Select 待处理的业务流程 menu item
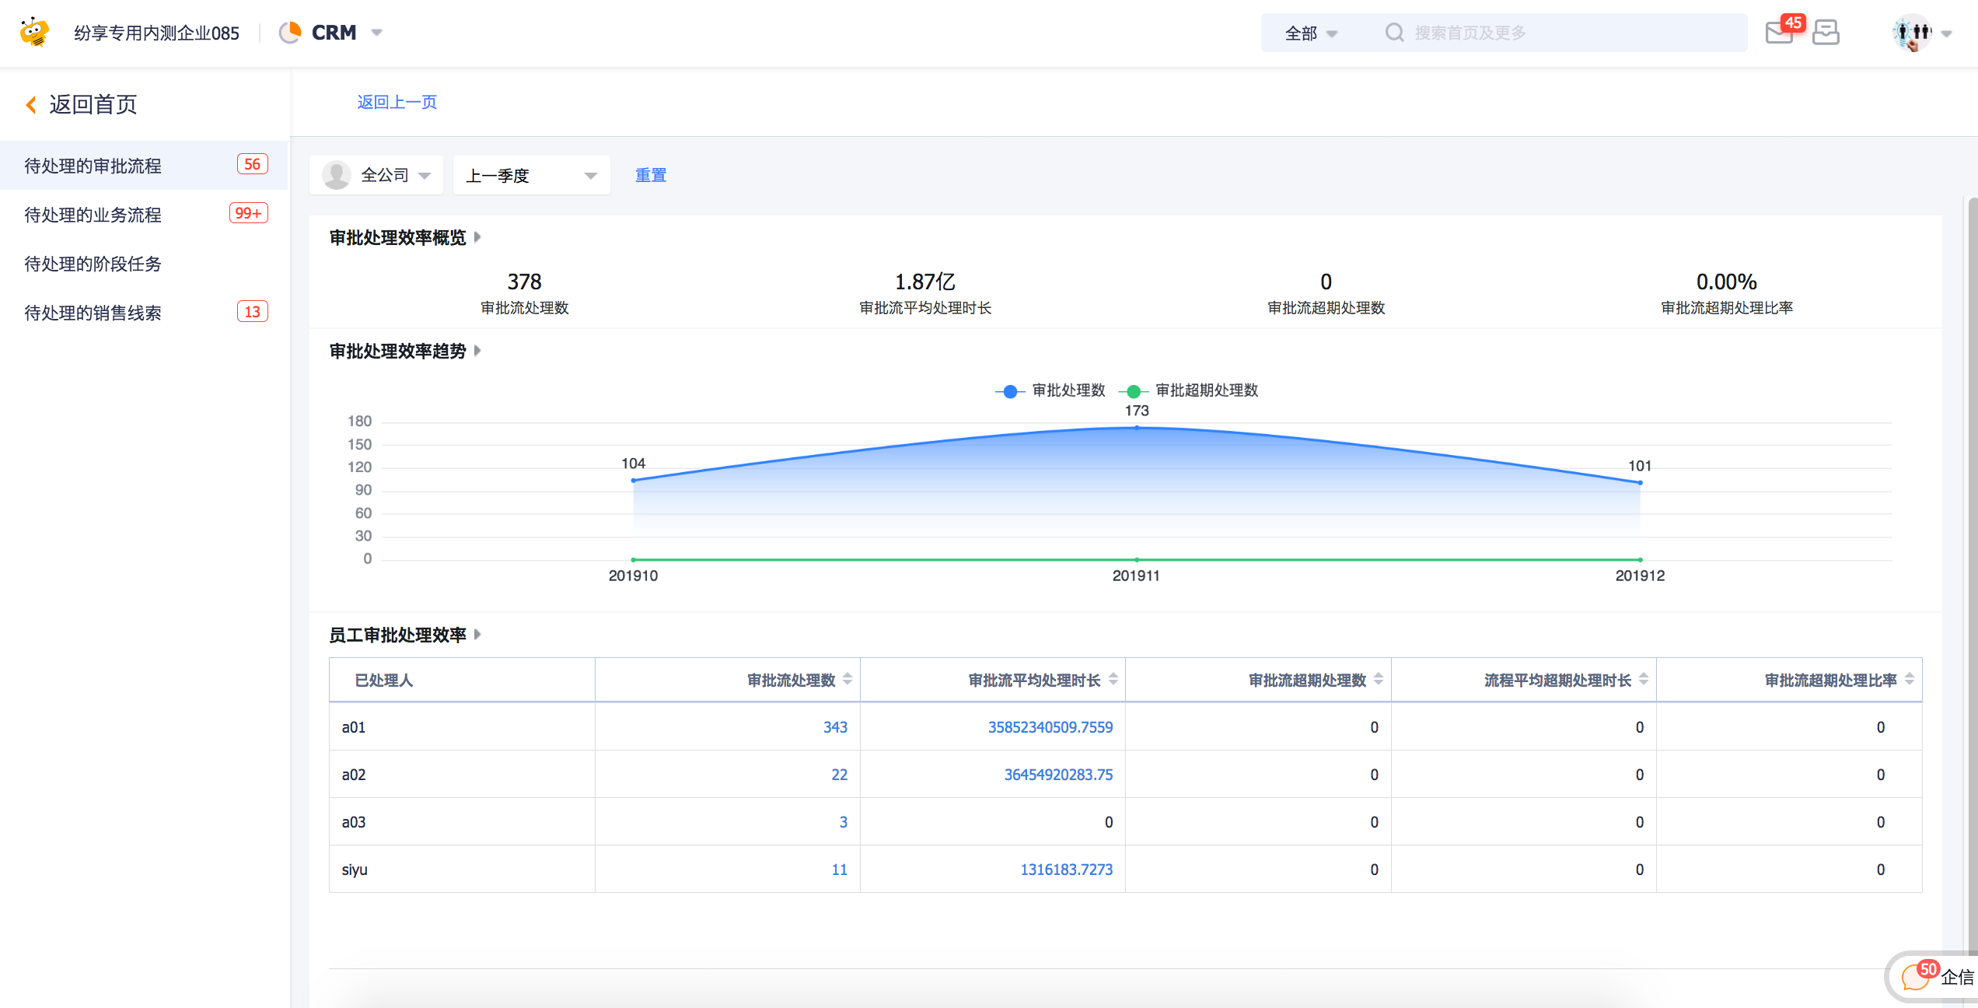 coord(144,214)
